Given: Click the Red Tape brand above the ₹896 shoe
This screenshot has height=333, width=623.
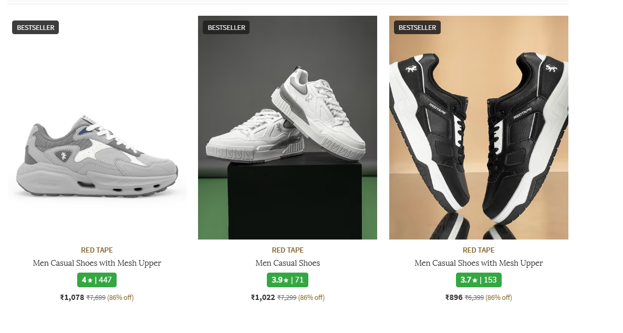Looking at the screenshot, I should [479, 250].
